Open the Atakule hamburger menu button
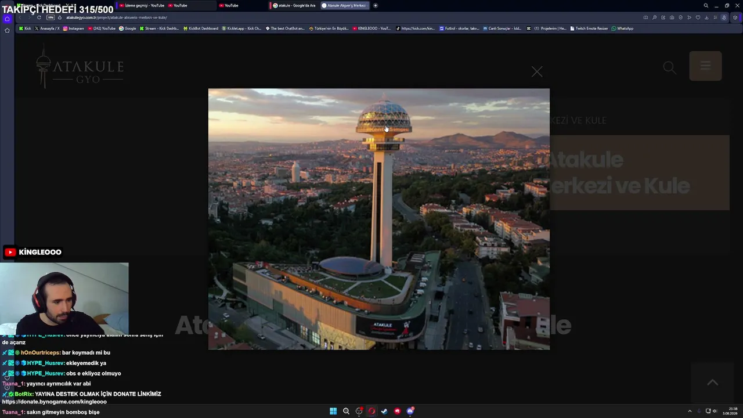 click(x=705, y=66)
